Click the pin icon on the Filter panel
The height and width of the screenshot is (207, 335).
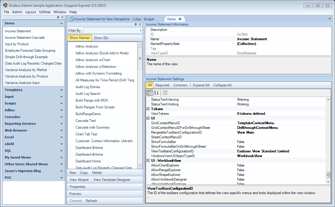coord(135,24)
